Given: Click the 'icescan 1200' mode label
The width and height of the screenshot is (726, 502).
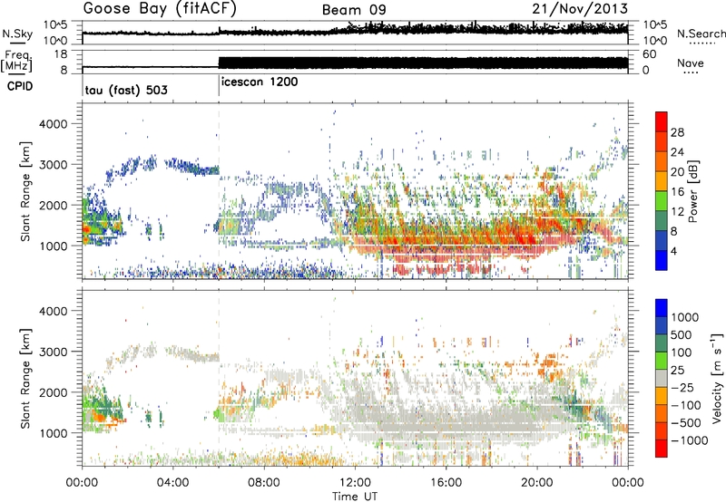Looking at the screenshot, I should [x=260, y=82].
